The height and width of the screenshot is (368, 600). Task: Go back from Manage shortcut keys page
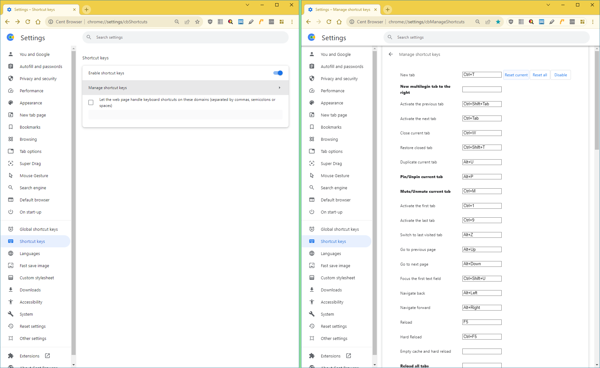pos(391,54)
